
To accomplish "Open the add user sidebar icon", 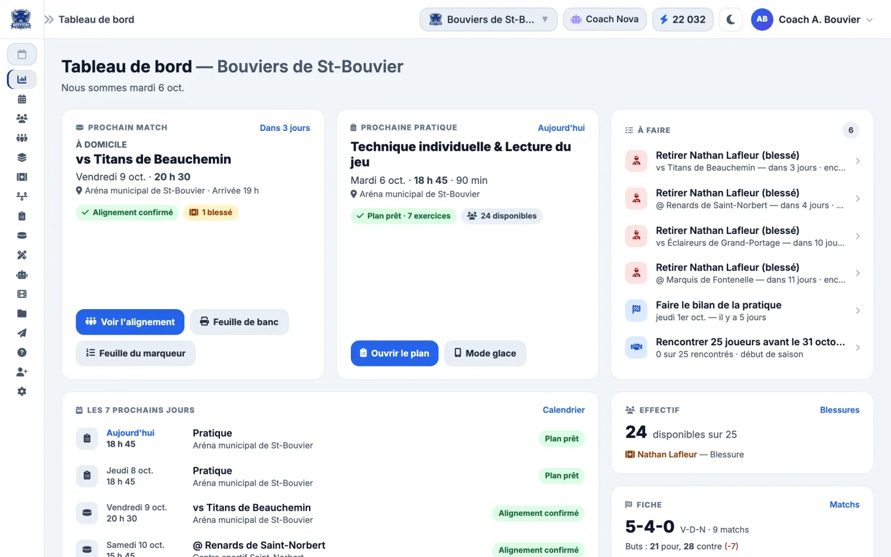I will [22, 372].
